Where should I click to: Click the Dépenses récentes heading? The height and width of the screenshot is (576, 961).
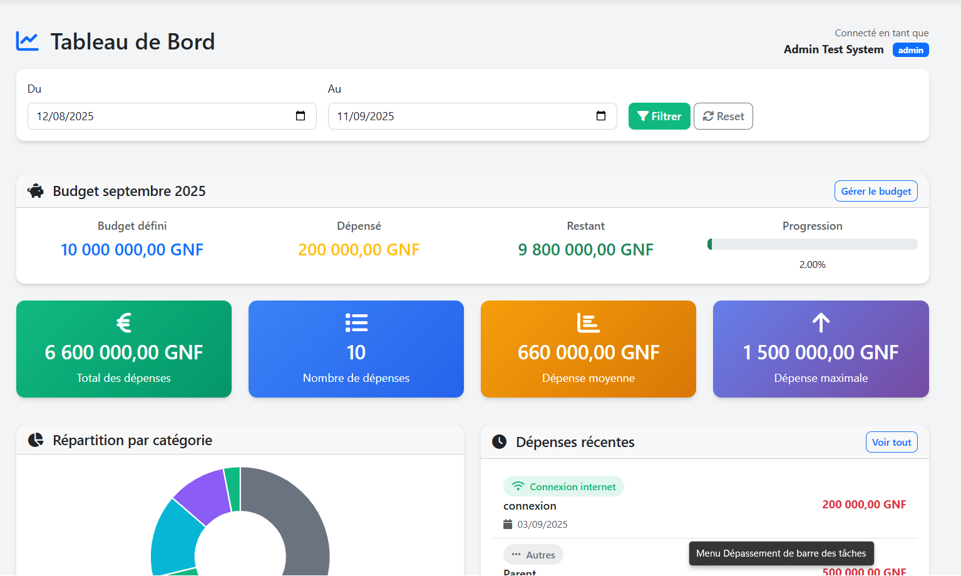pos(575,442)
